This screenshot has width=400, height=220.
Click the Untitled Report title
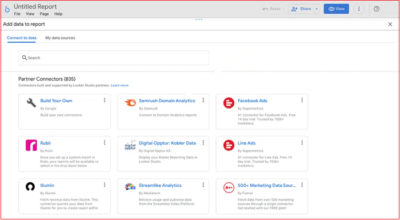pos(35,6)
